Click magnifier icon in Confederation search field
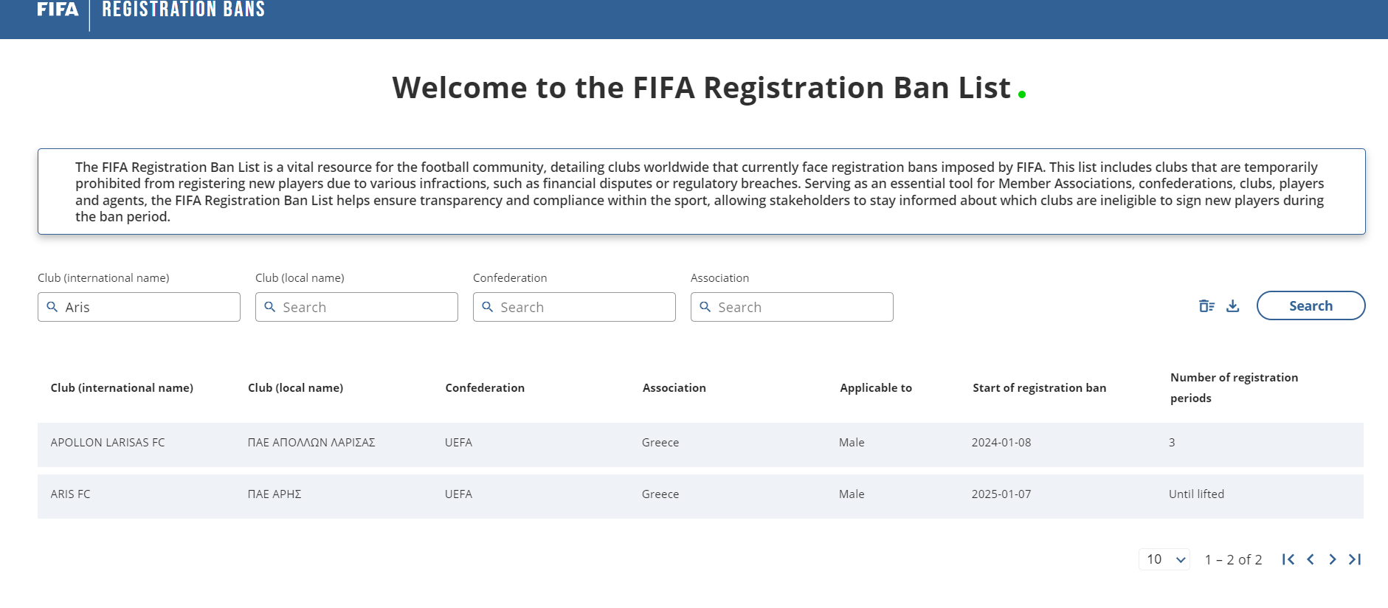1388x608 pixels. point(488,307)
